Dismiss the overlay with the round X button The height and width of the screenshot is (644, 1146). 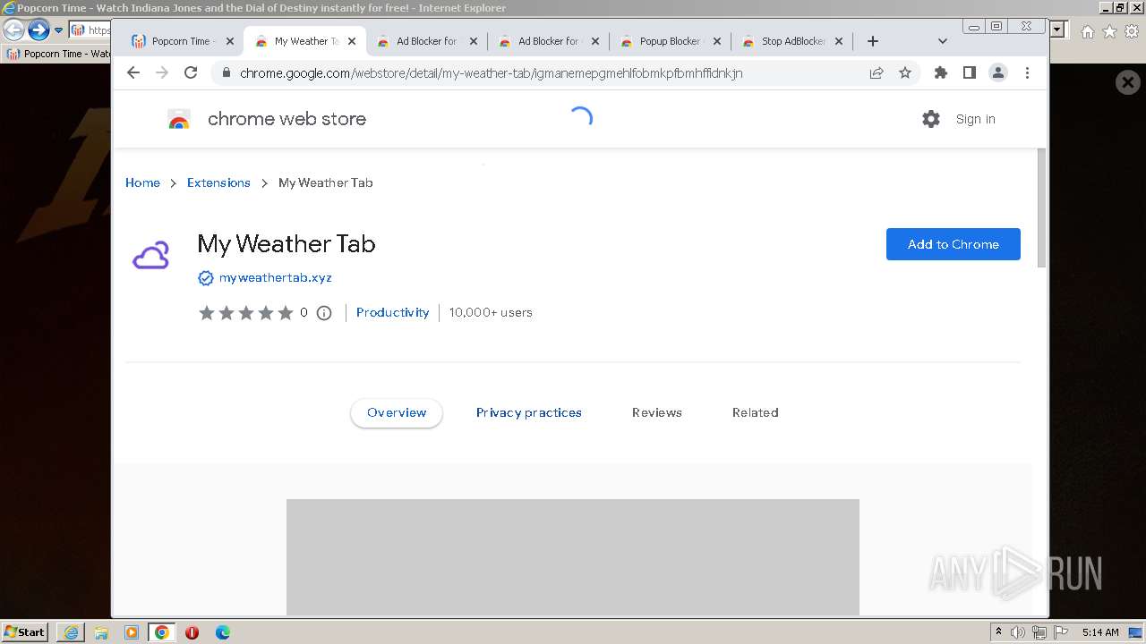click(x=1127, y=83)
